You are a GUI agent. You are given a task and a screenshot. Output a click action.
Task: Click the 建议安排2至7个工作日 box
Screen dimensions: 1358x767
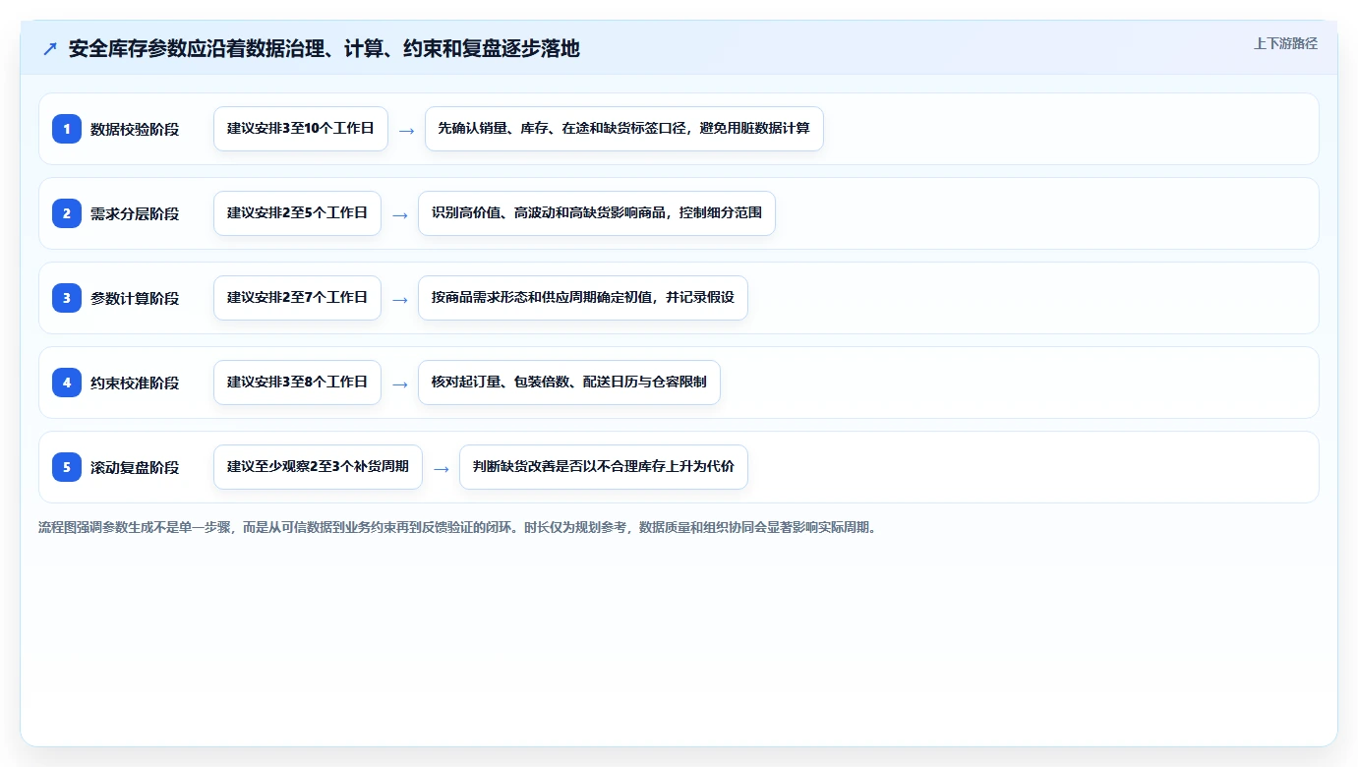coord(297,298)
